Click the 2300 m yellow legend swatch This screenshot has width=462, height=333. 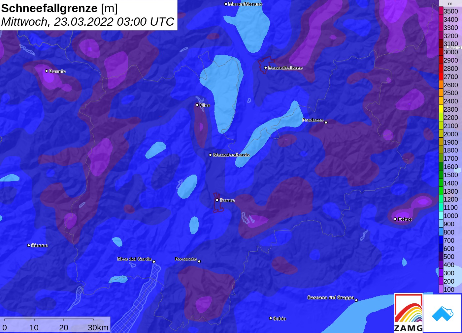(x=441, y=109)
